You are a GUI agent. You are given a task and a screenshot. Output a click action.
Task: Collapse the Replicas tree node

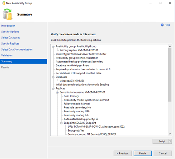[x=53, y=89]
